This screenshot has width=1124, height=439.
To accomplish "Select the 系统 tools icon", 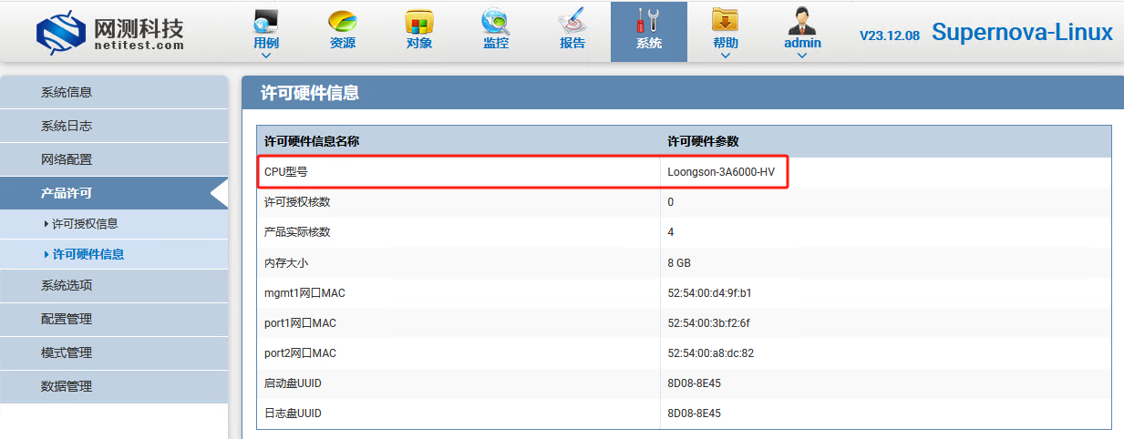I will pyautogui.click(x=649, y=20).
